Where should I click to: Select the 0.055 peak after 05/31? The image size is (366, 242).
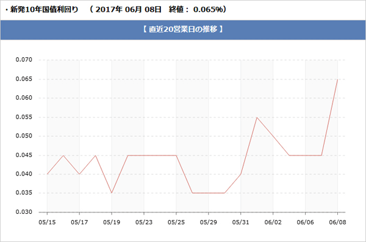(257, 117)
